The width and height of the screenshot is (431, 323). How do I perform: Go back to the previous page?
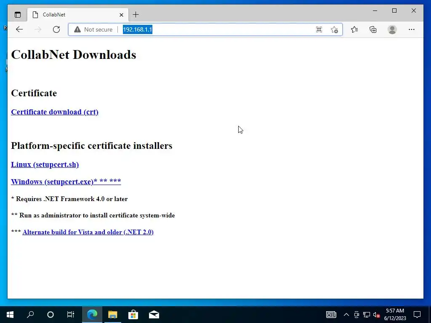(x=19, y=29)
